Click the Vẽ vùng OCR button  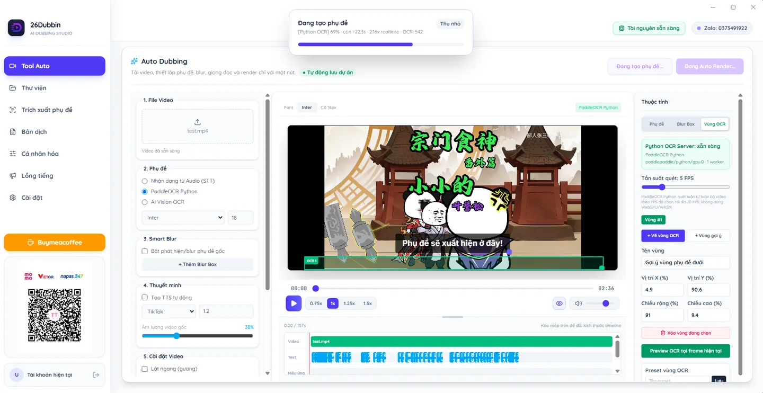click(663, 236)
